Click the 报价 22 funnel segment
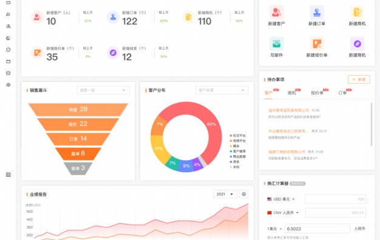The height and width of the screenshot is (240, 380). (78, 124)
